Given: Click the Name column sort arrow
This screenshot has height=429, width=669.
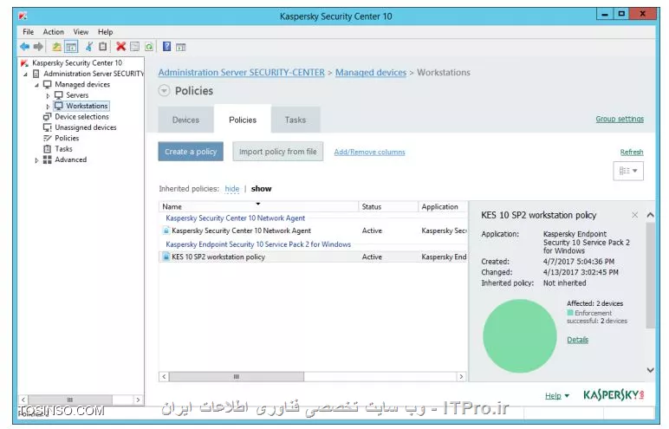Looking at the screenshot, I should [257, 204].
